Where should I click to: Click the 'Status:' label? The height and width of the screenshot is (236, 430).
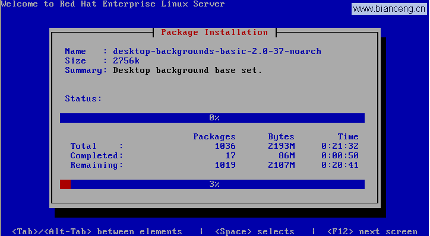(x=83, y=98)
